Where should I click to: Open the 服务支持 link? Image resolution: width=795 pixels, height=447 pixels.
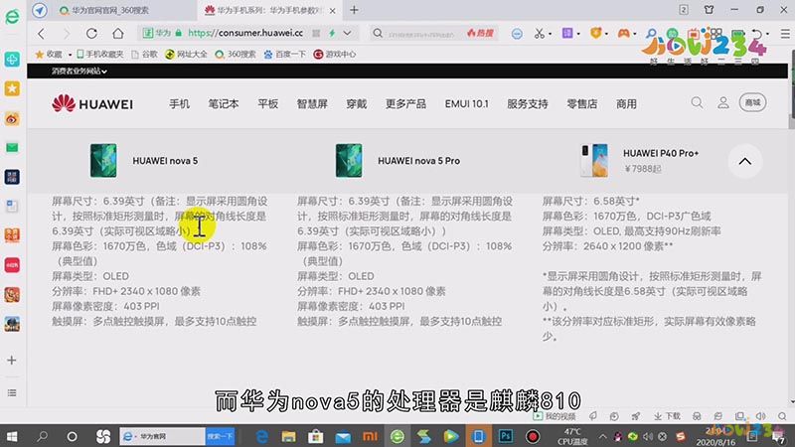coord(528,104)
